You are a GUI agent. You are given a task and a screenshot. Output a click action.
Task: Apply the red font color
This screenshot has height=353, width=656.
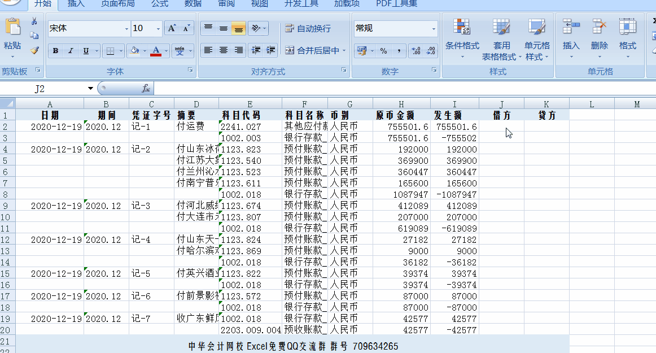(156, 51)
